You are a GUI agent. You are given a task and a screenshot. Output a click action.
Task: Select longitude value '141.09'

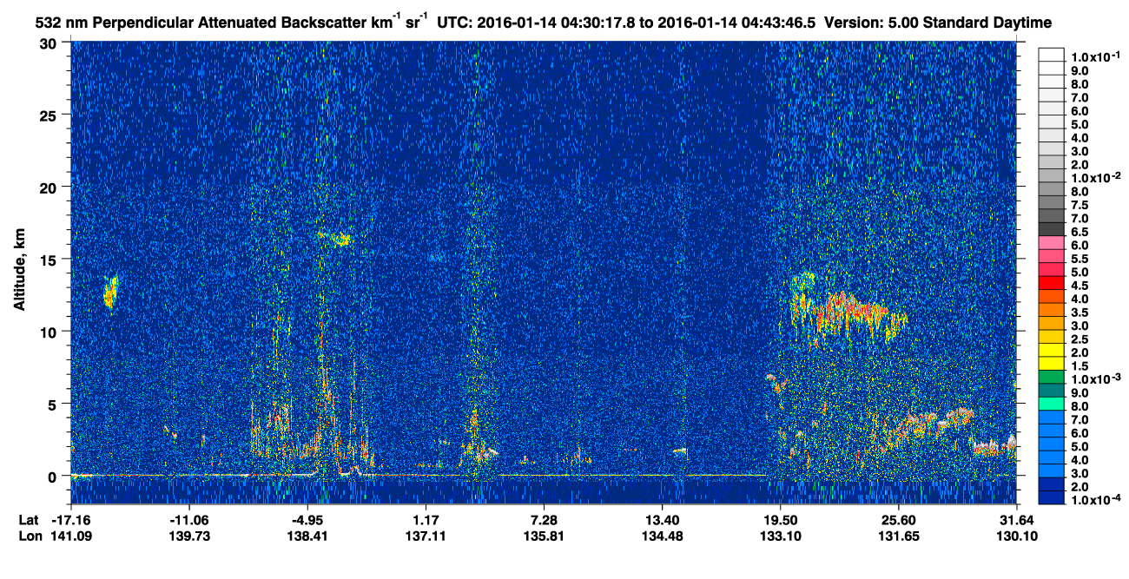[x=70, y=536]
